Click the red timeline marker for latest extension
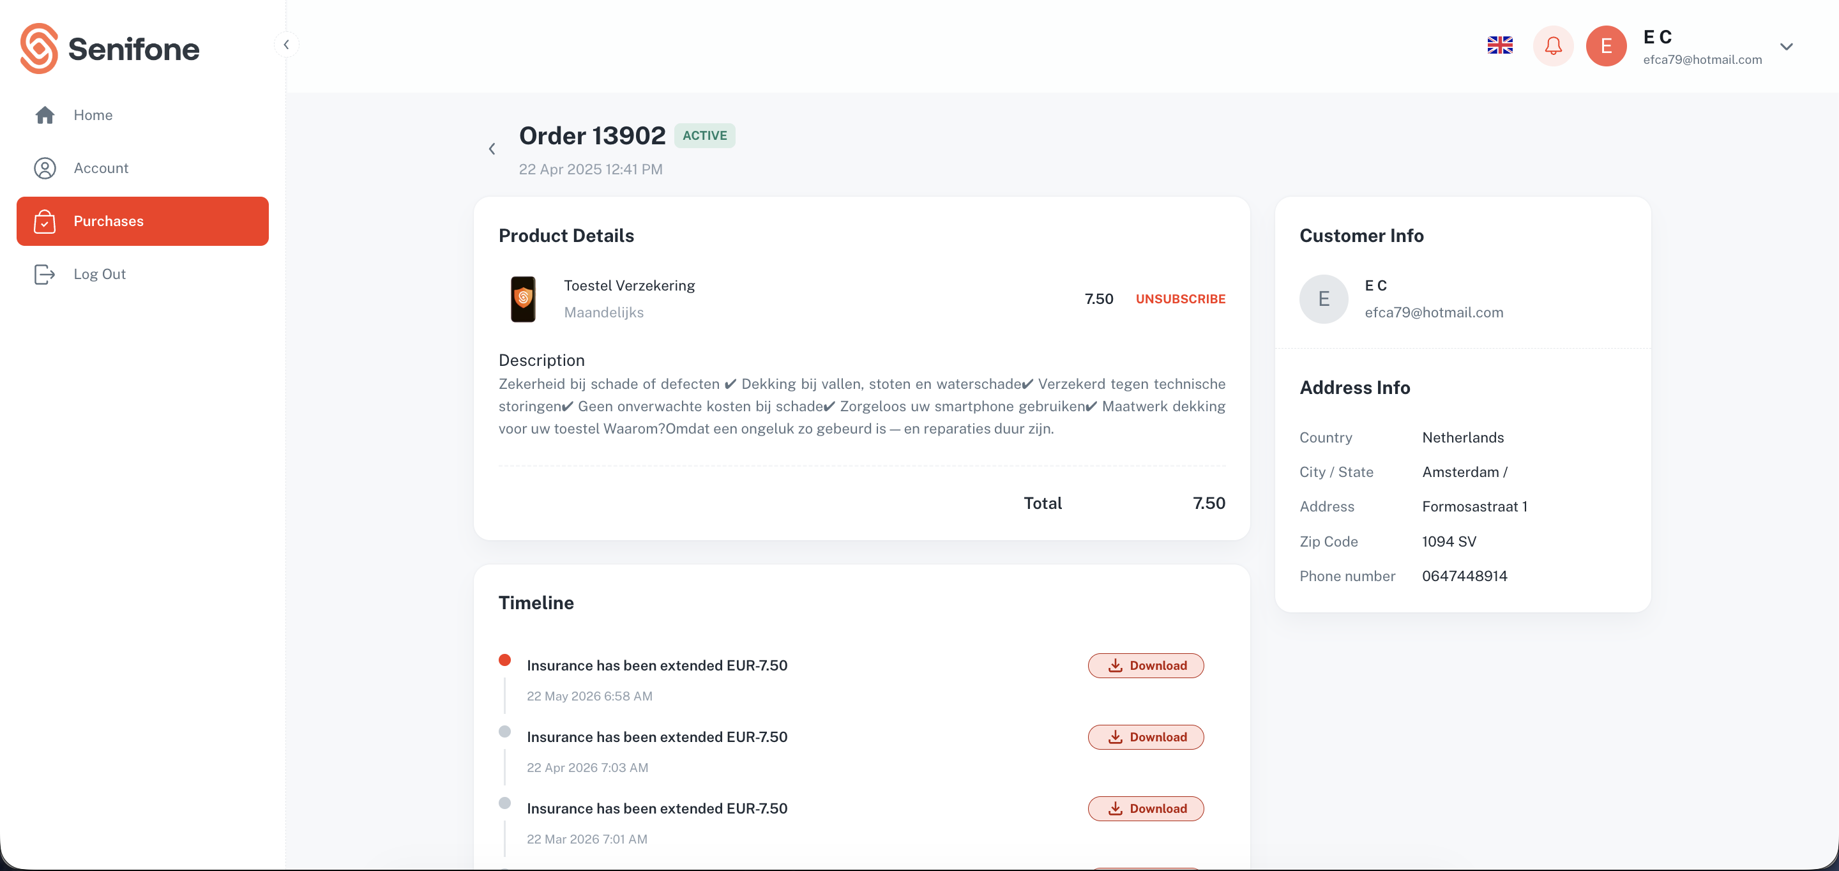This screenshot has width=1839, height=871. click(x=504, y=660)
